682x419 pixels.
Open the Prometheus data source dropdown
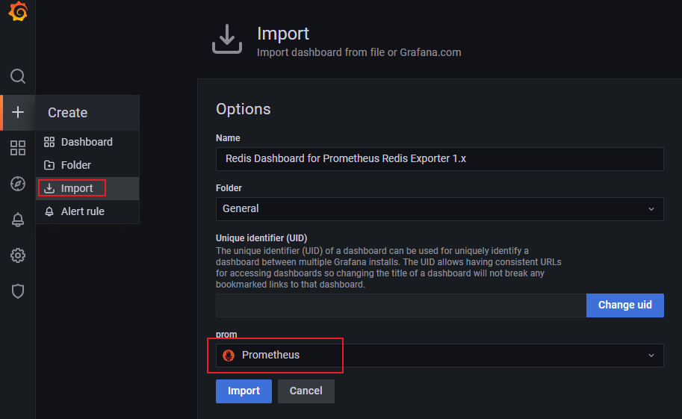440,356
